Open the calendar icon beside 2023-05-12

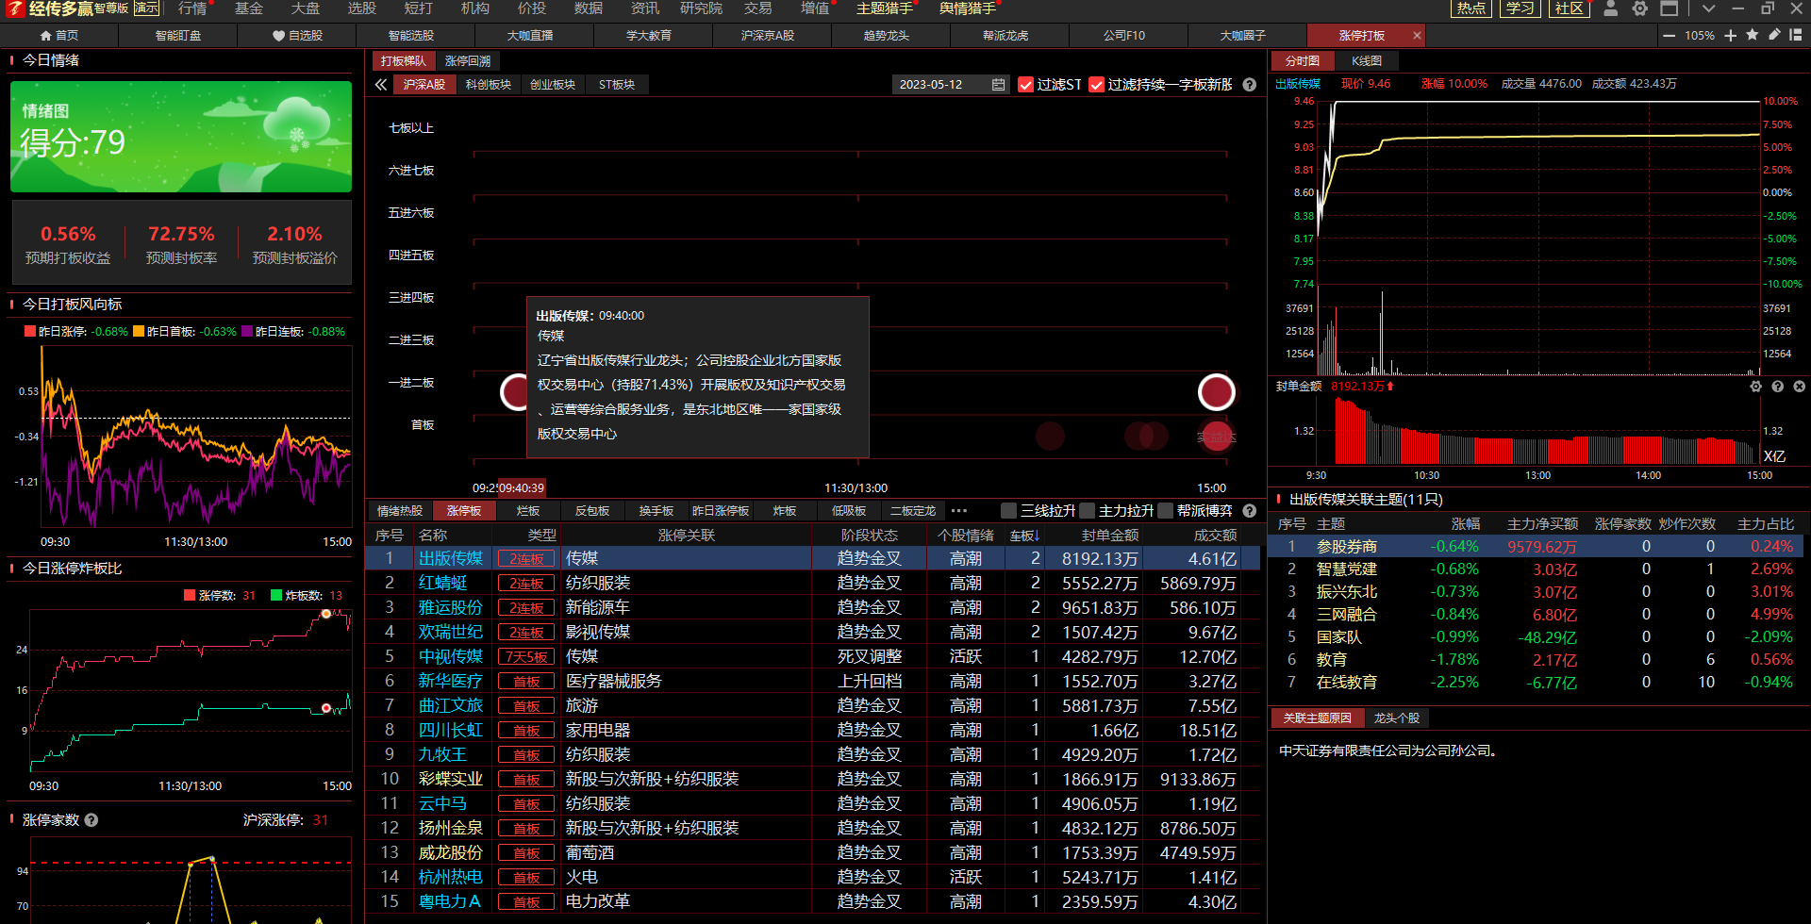(x=998, y=85)
